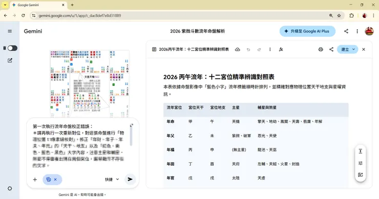Click the cloud saved status icon
The width and height of the screenshot is (379, 199).
pos(238,49)
